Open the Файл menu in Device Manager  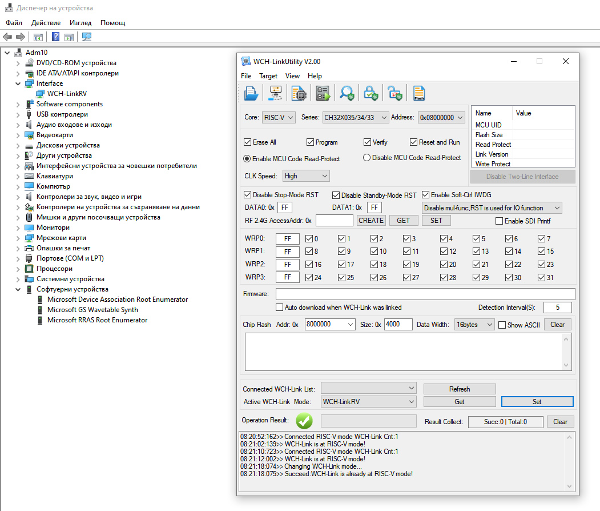click(x=14, y=23)
